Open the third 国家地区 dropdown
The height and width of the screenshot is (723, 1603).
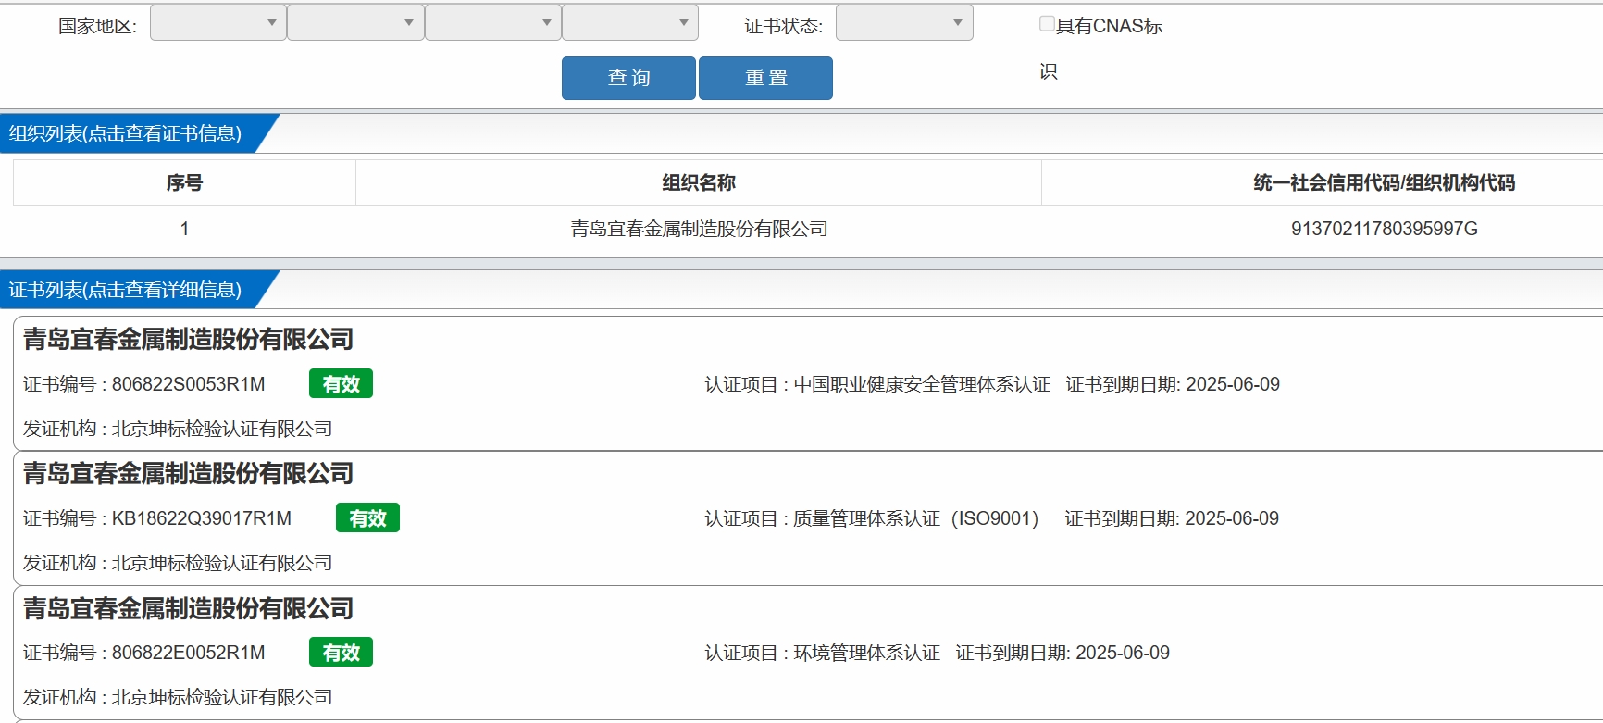tap(493, 23)
